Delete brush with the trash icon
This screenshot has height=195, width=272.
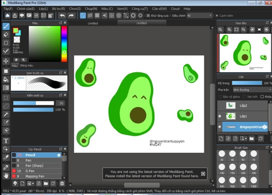point(62,183)
